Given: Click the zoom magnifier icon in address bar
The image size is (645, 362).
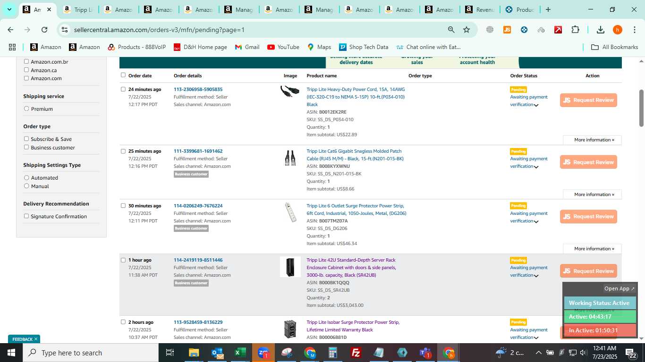Looking at the screenshot, I should click(x=451, y=30).
